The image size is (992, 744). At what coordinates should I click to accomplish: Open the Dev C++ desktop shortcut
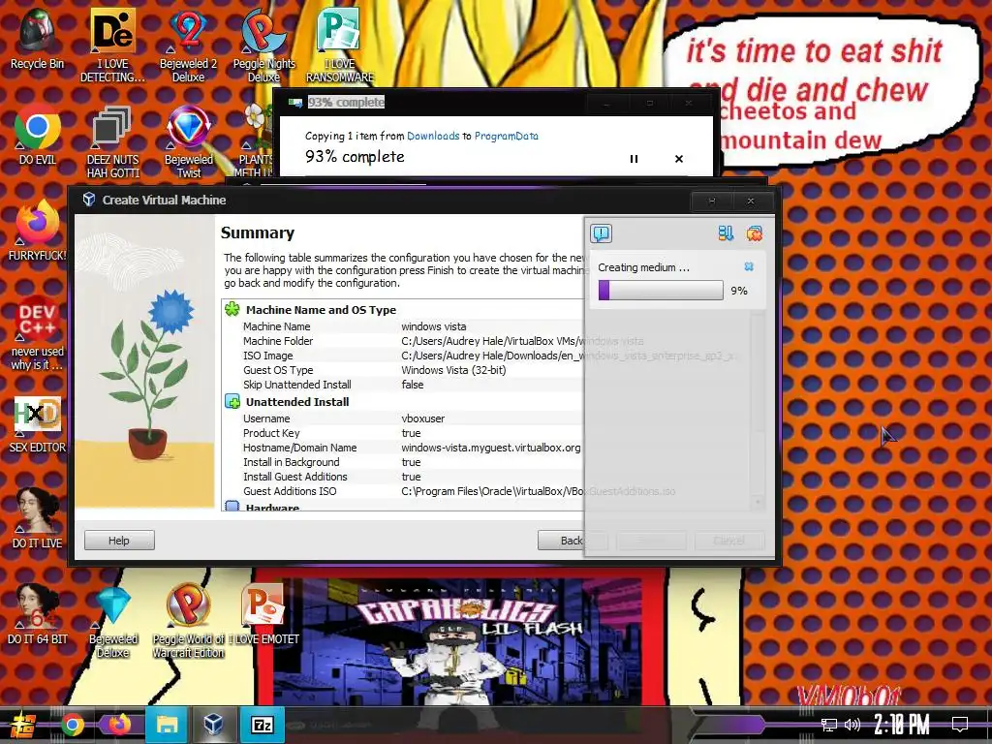pos(37,333)
